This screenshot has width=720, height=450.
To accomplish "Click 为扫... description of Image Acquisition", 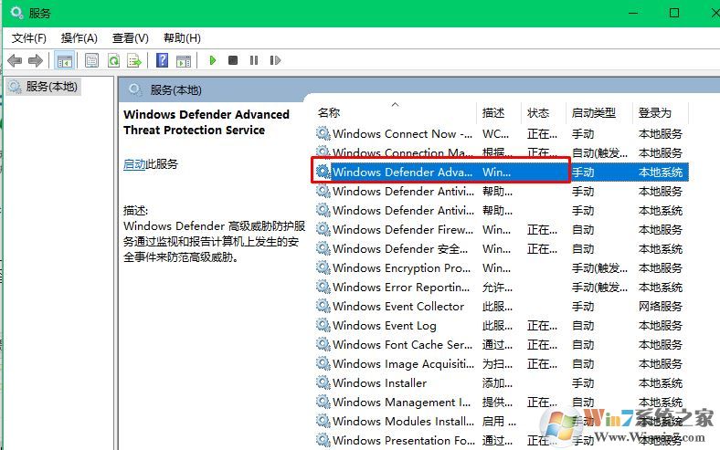I will pyautogui.click(x=497, y=364).
